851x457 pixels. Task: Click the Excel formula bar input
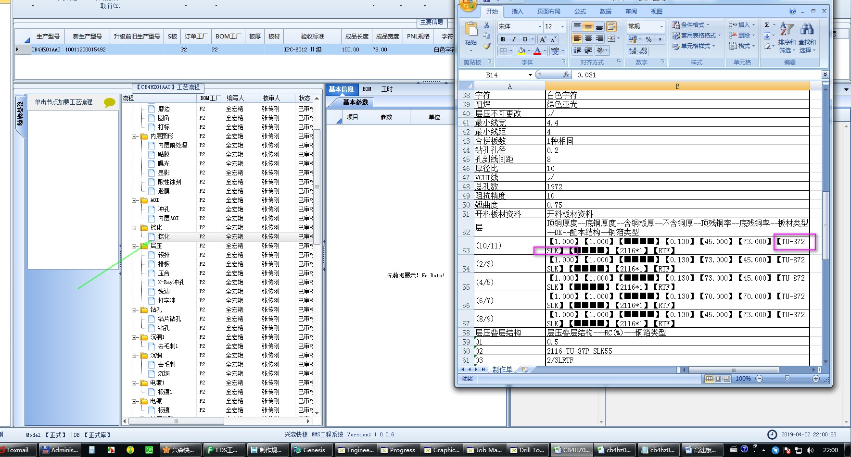coord(698,75)
